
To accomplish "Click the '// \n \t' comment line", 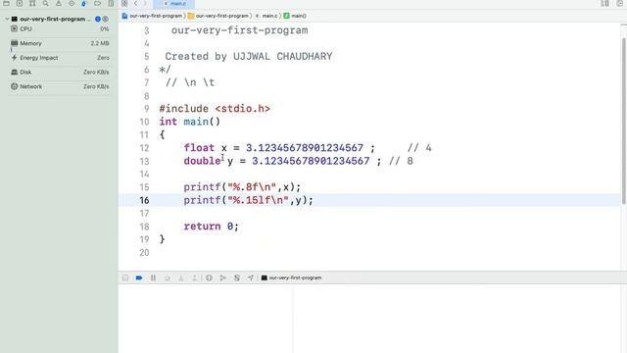I will [x=190, y=82].
